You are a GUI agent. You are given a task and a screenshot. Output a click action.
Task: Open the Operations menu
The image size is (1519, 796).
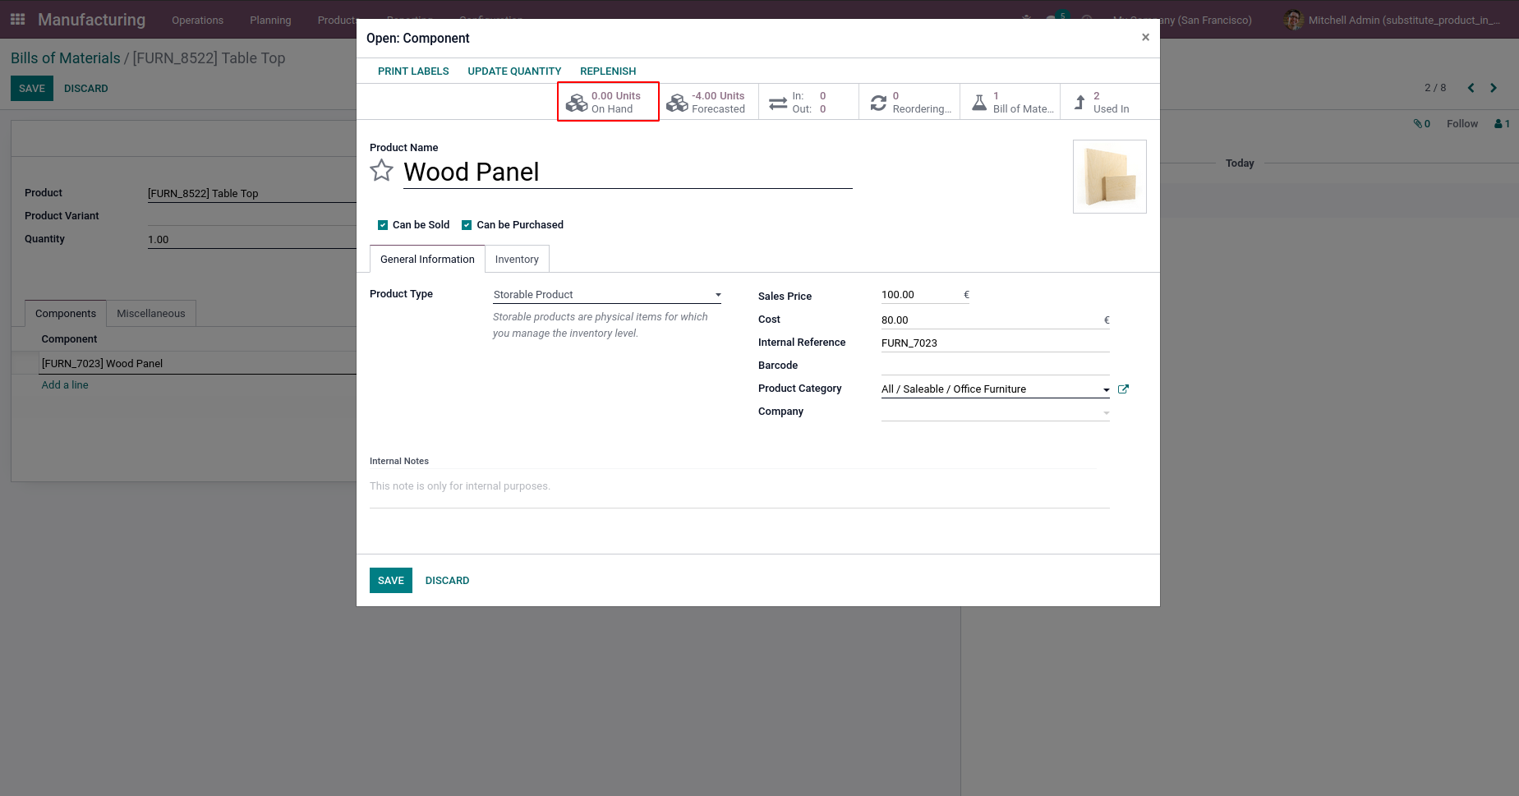[197, 20]
